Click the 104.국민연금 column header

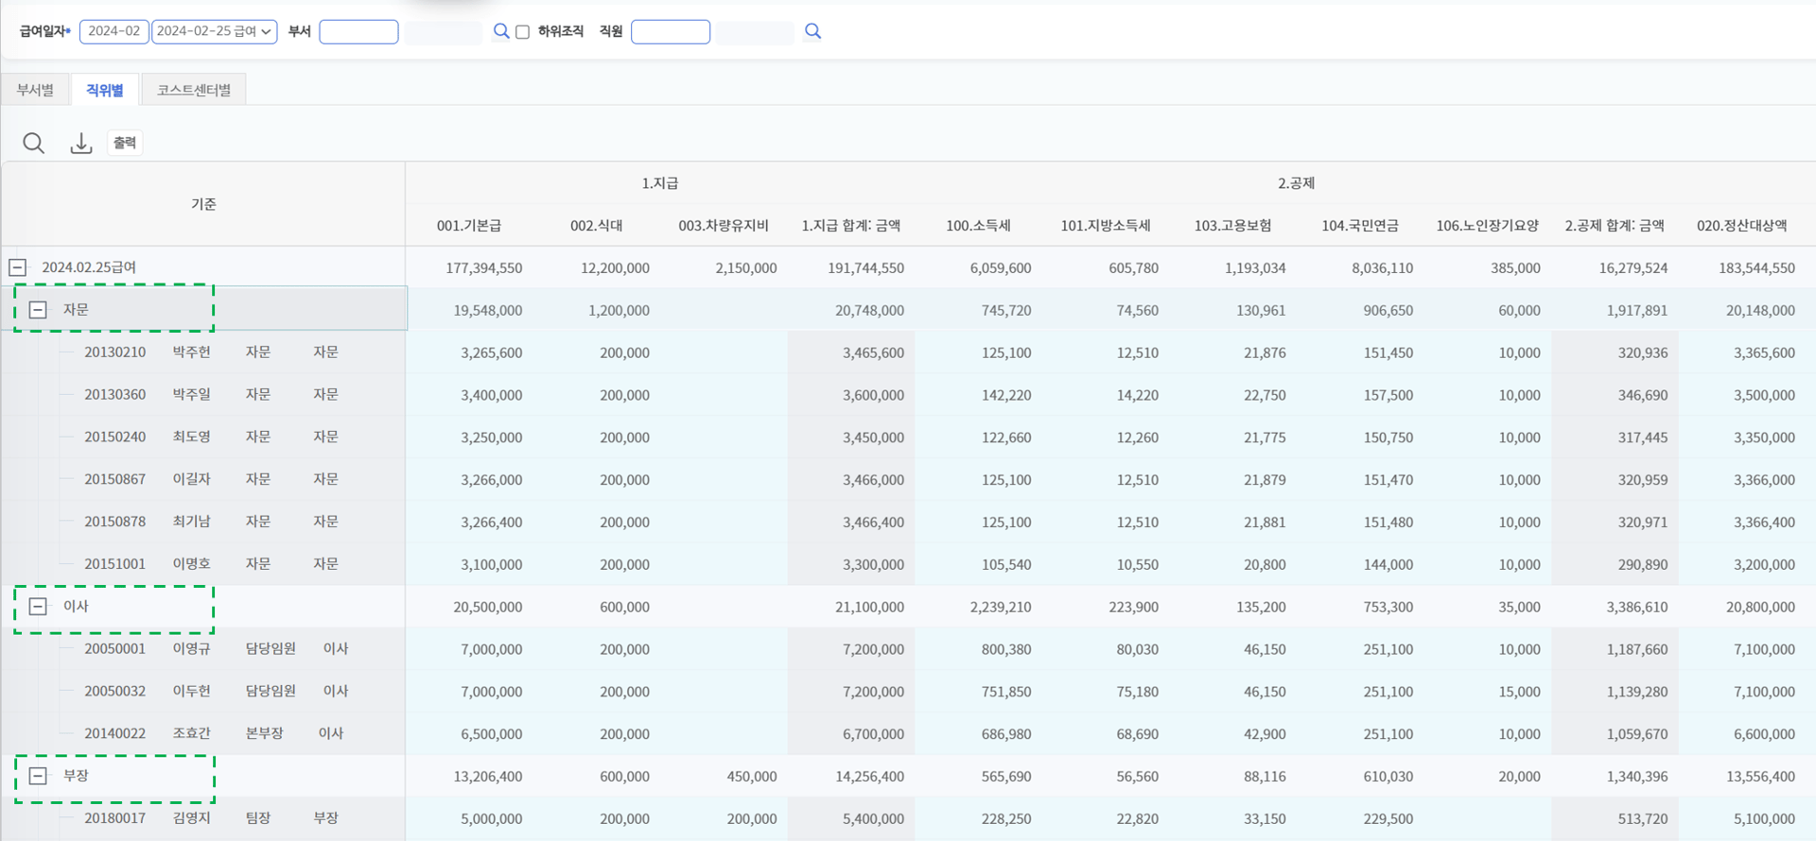pos(1360,226)
